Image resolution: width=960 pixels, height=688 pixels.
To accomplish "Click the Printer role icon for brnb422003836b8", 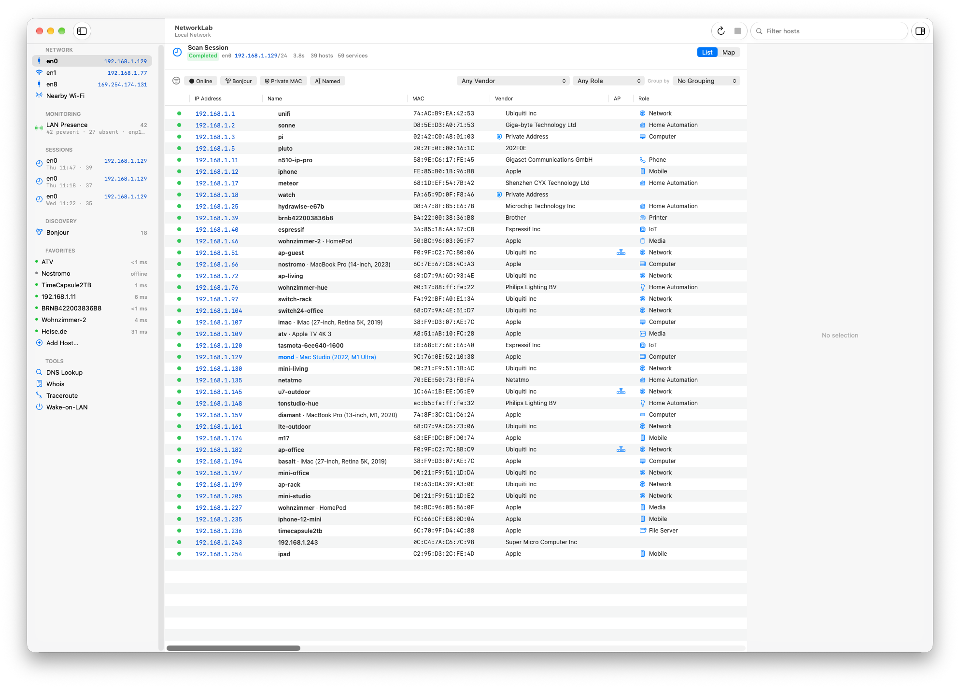I will (643, 218).
